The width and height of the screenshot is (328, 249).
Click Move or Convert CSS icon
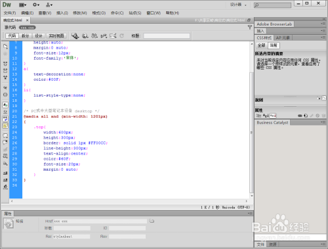5,164
